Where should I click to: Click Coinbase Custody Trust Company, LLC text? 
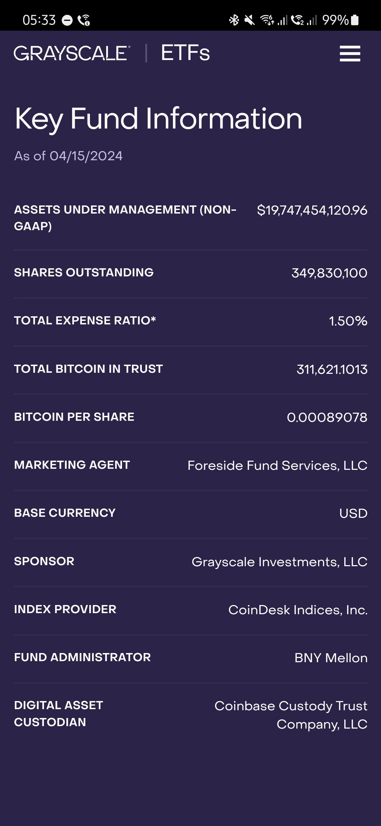[291, 715]
